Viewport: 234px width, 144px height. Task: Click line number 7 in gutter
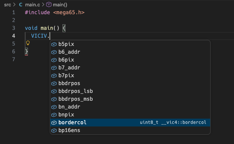tap(14, 59)
